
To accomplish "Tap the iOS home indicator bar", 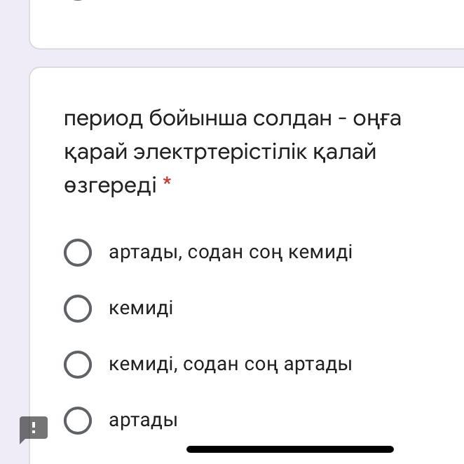I will coord(290,449).
